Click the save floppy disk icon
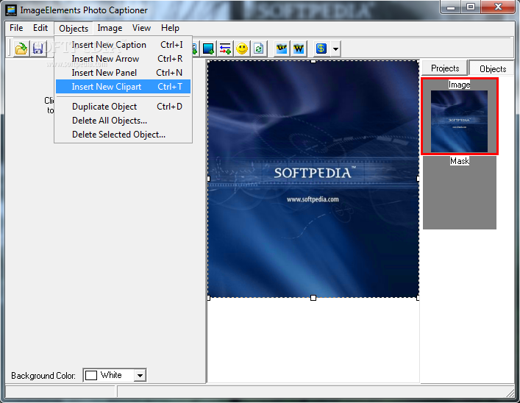Image resolution: width=520 pixels, height=403 pixels. [38, 49]
